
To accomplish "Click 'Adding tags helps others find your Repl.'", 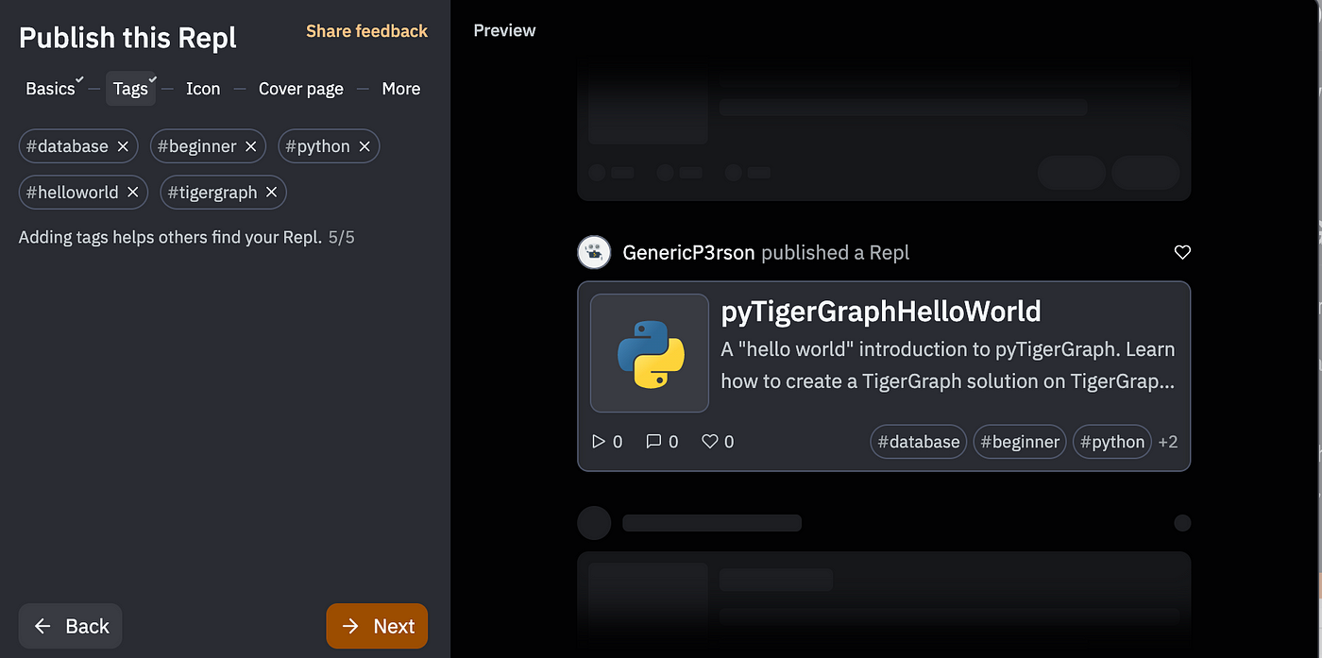I will coord(171,237).
